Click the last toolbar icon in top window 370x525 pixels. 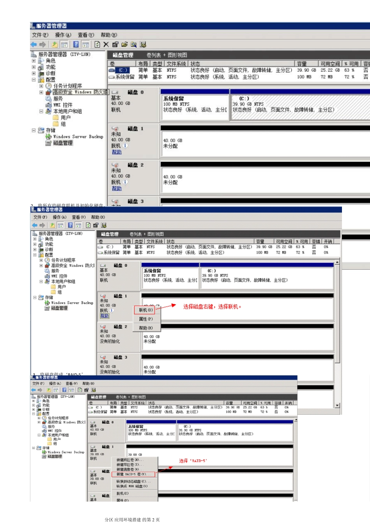[143, 44]
